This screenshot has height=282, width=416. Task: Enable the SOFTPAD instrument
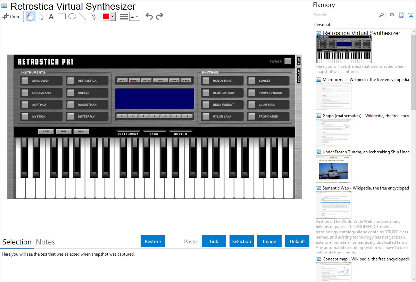click(x=25, y=104)
